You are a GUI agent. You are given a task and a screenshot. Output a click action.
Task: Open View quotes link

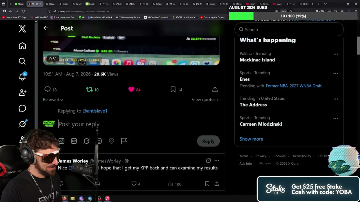[205, 100]
